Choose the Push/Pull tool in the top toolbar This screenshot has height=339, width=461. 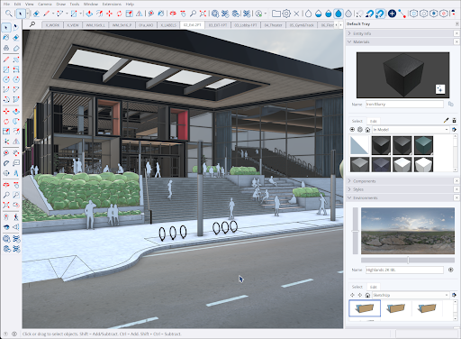pos(89,14)
